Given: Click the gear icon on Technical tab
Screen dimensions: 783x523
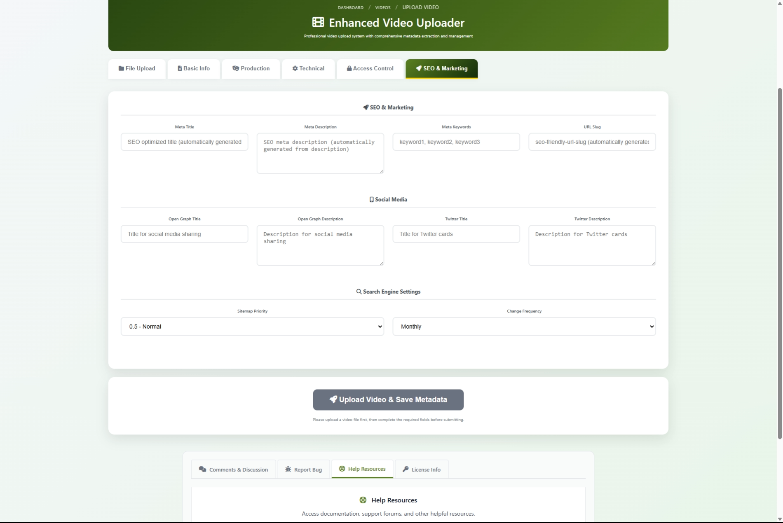Looking at the screenshot, I should 295,68.
